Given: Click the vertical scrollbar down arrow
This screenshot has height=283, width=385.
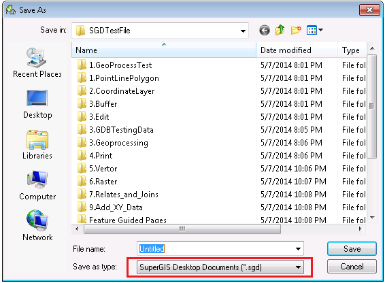Looking at the screenshot, I should pyautogui.click(x=372, y=218).
